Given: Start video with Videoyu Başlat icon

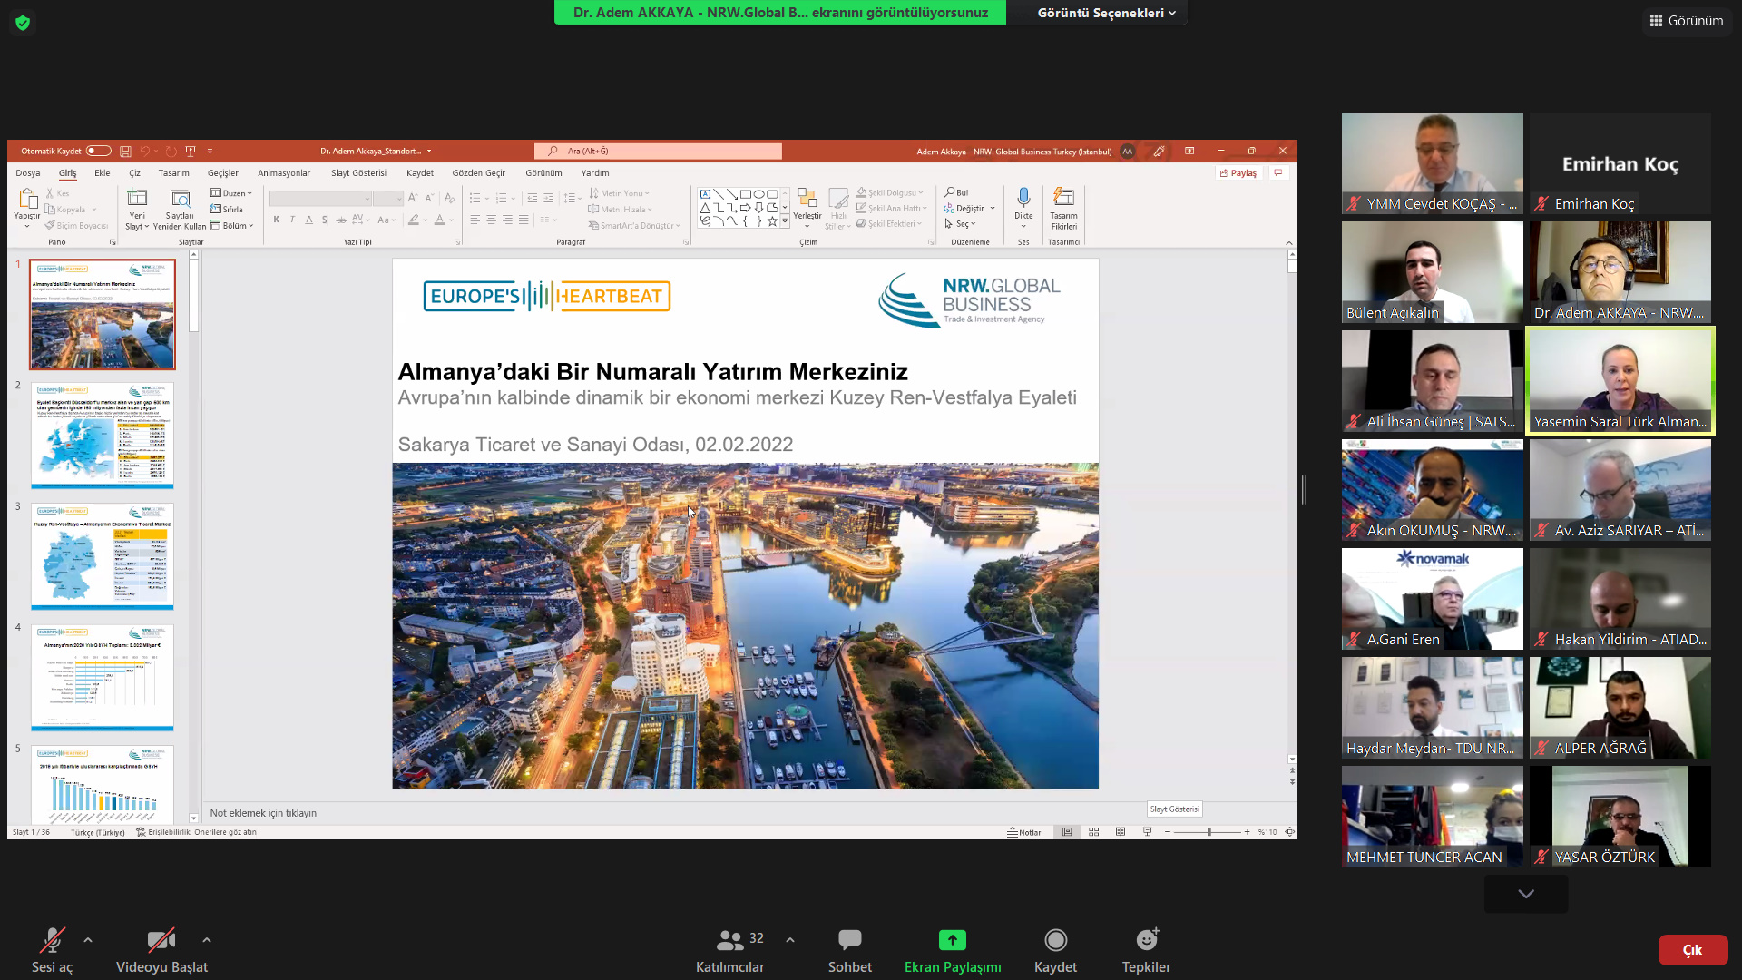Looking at the screenshot, I should tap(161, 940).
